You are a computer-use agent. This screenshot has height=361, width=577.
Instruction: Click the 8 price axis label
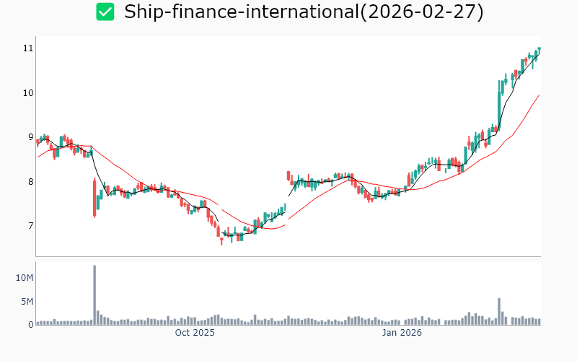[30, 182]
